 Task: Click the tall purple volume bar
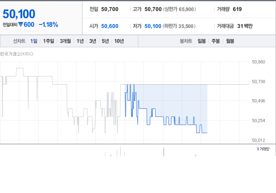pyautogui.click(x=164, y=152)
